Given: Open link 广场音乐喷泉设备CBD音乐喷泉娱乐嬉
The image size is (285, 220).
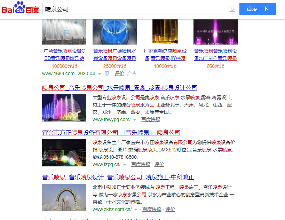Looking at the screenshot, I should pyautogui.click(x=64, y=55).
